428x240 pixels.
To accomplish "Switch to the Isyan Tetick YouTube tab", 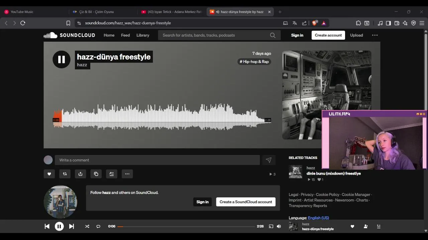I will (172, 12).
